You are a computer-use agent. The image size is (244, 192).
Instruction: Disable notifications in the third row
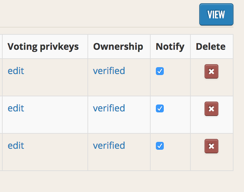pos(160,146)
